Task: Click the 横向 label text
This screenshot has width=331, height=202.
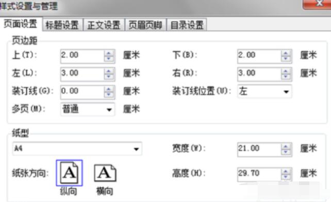Action: 105,191
